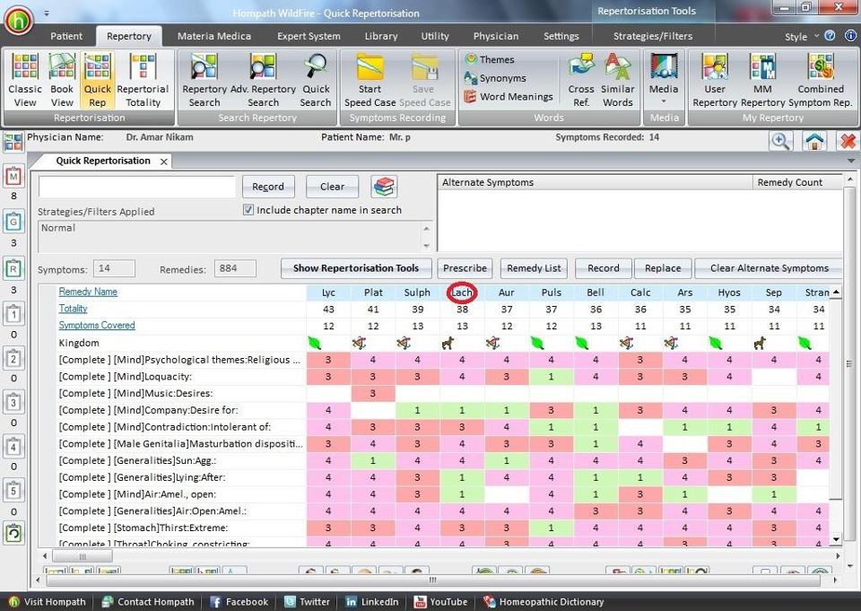Image resolution: width=861 pixels, height=611 pixels.
Task: Click the repertorisation table horizontal scrollbar
Action: point(440,556)
